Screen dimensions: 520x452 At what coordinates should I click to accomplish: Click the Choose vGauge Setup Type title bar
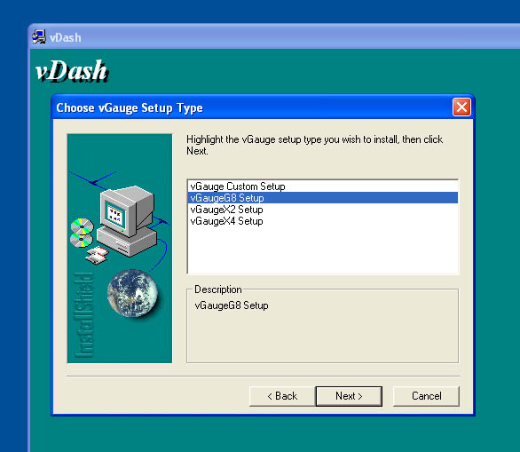252,107
